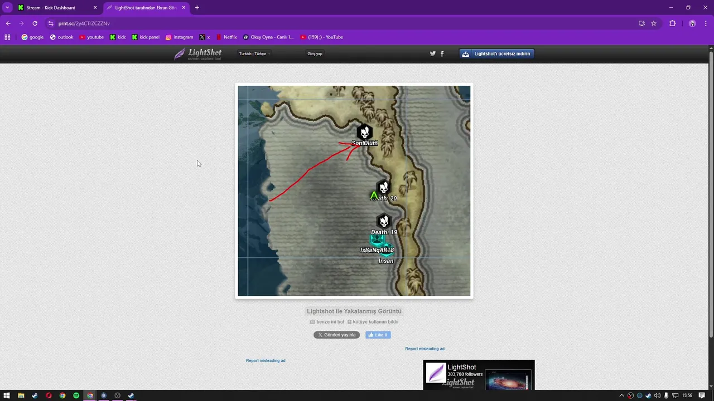Open the Chrome extensions puzzle icon
The image size is (714, 401).
point(672,23)
